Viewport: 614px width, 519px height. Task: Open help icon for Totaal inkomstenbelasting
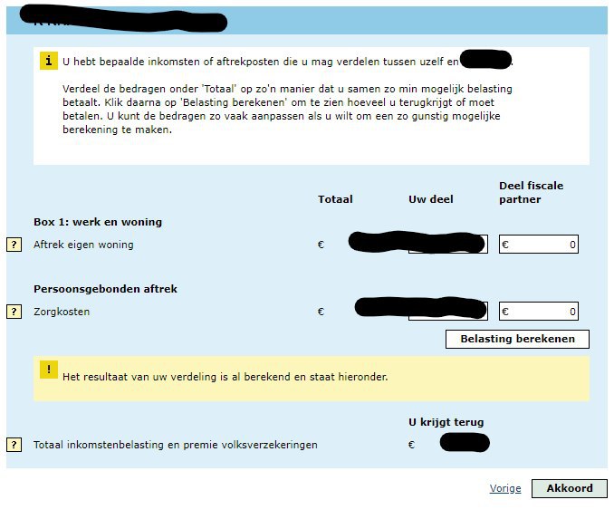coord(14,445)
